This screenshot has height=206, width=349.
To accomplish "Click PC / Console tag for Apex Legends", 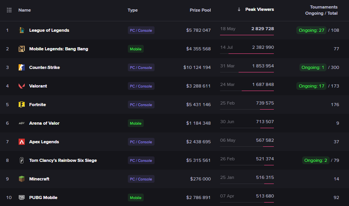I will 141,142.
